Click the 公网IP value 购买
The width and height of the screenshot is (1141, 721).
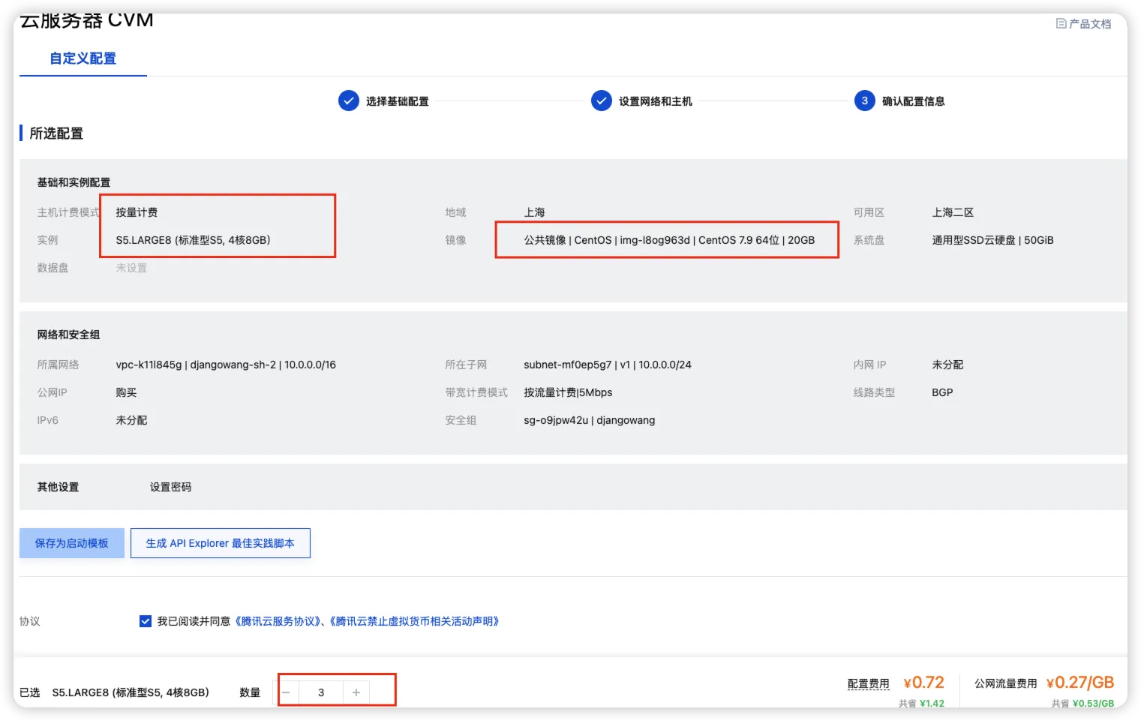tap(126, 392)
